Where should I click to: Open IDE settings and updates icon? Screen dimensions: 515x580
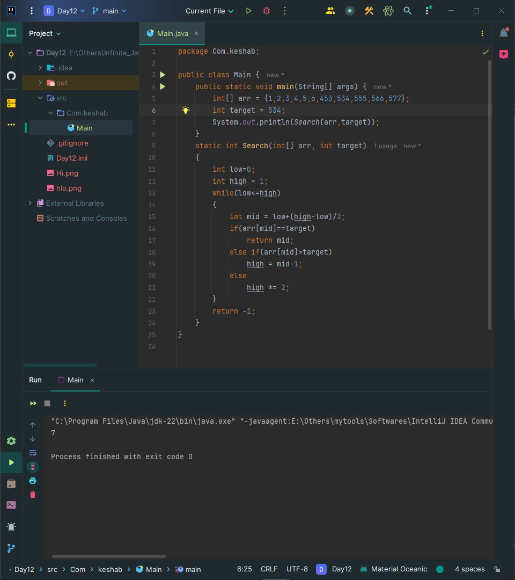[428, 11]
